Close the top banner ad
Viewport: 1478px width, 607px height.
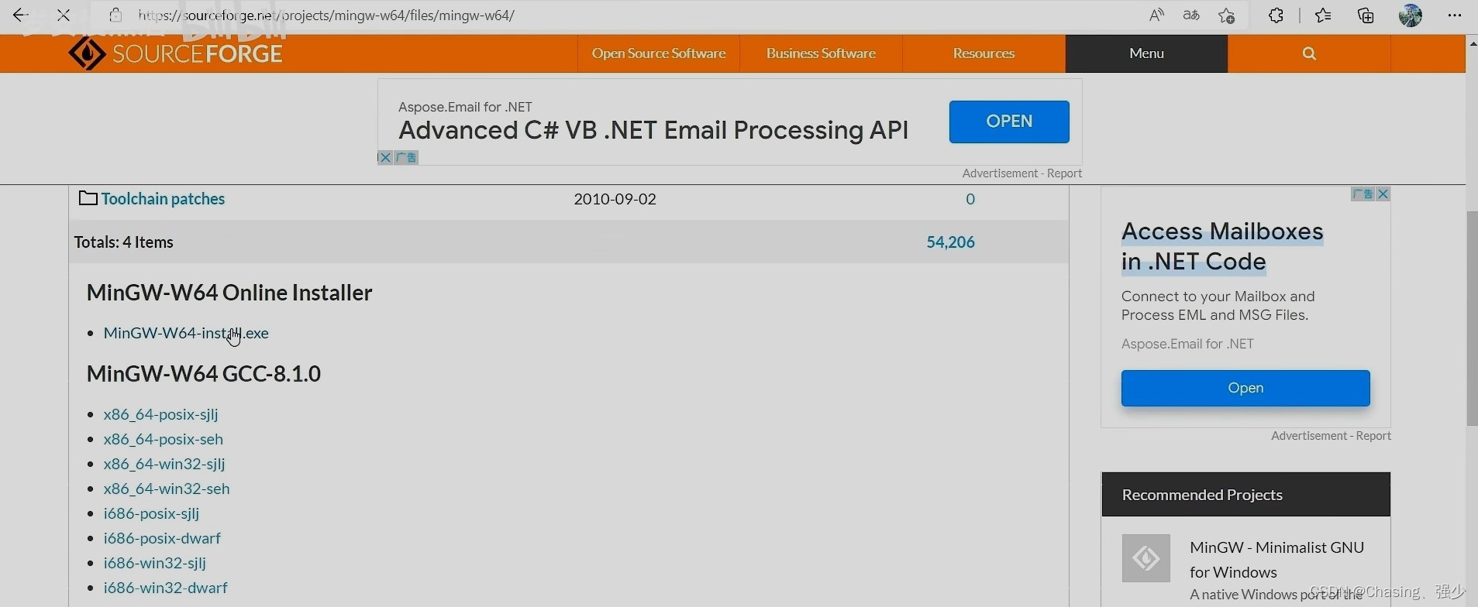click(x=384, y=157)
